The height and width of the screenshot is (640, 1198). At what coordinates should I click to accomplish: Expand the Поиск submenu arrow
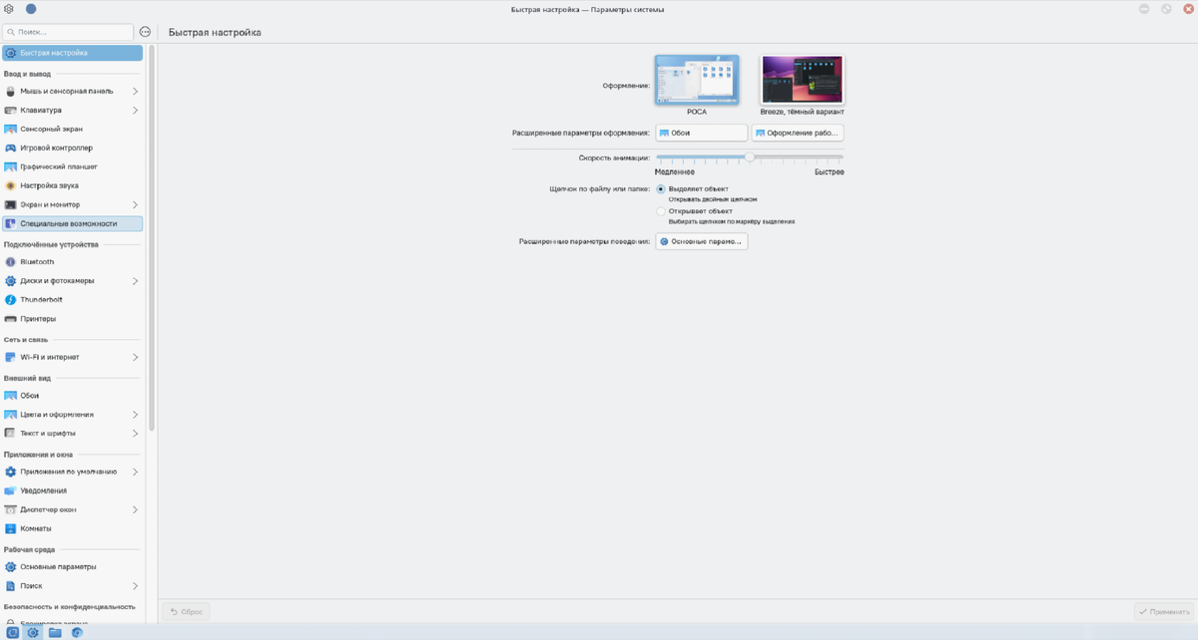[x=135, y=586]
